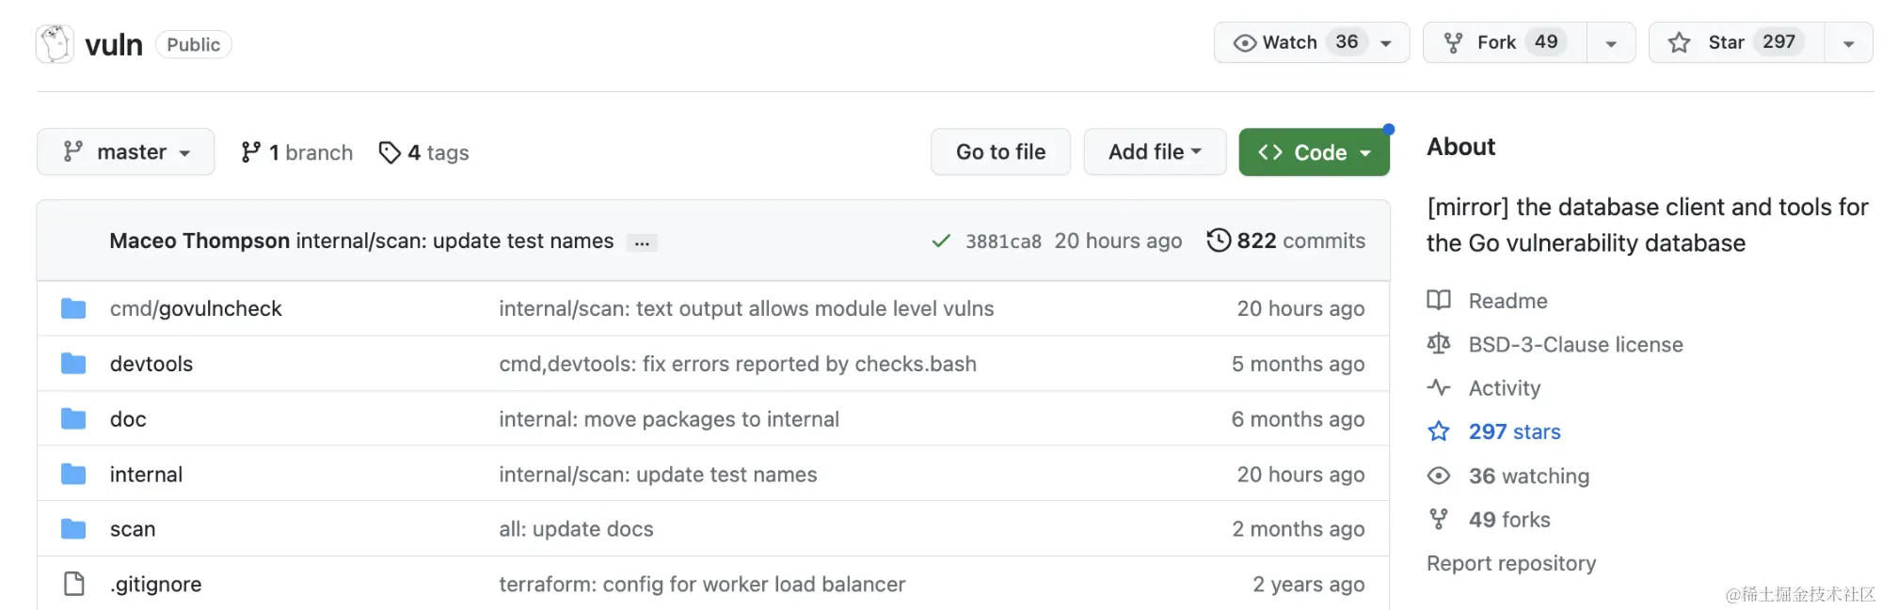Click the Report repository link

1511,563
